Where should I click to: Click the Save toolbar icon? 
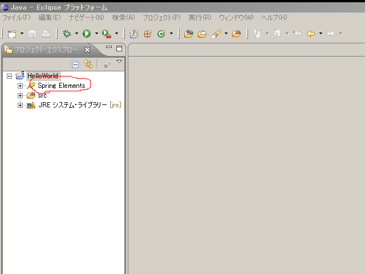point(32,34)
